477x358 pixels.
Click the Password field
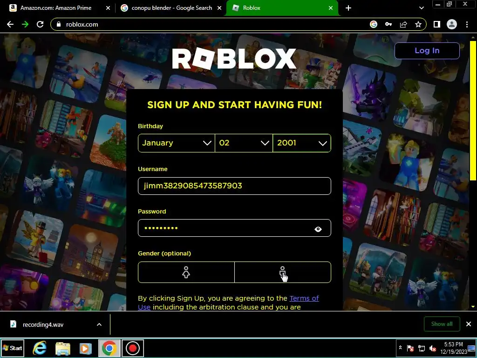[234, 228]
